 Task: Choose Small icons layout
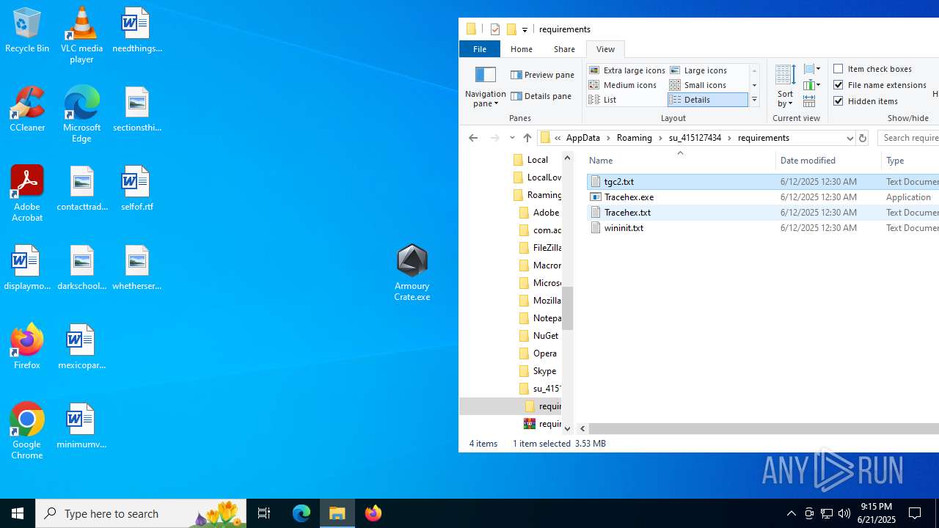(x=707, y=85)
